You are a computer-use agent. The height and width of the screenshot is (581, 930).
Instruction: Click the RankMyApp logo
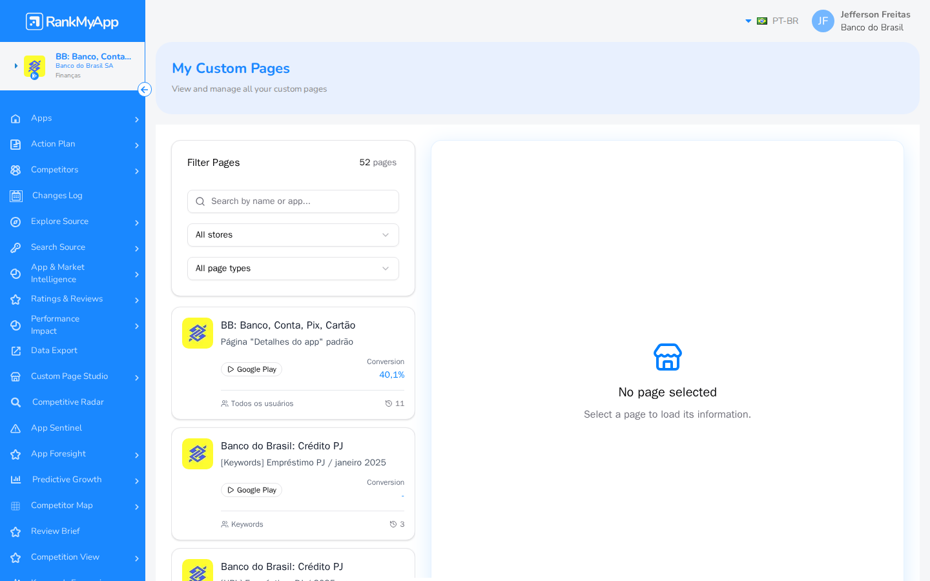pos(72,21)
